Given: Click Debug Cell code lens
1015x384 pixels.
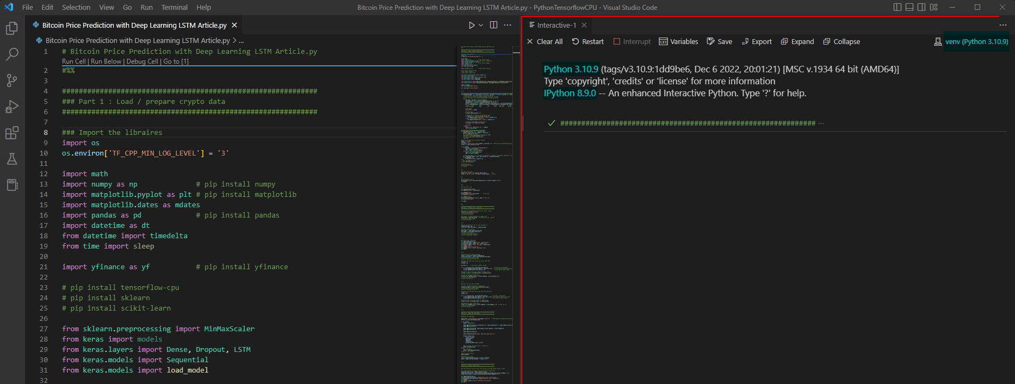Looking at the screenshot, I should (x=143, y=61).
